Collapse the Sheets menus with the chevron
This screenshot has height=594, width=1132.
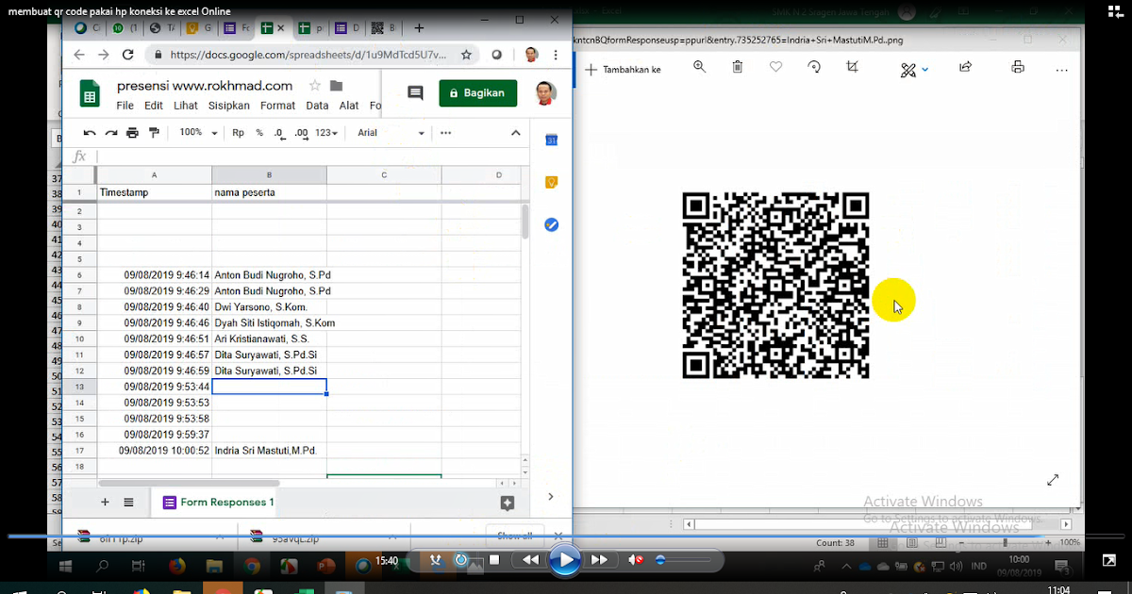516,133
